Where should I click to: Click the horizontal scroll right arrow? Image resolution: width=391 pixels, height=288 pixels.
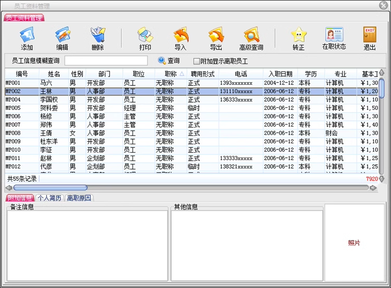coord(373,188)
